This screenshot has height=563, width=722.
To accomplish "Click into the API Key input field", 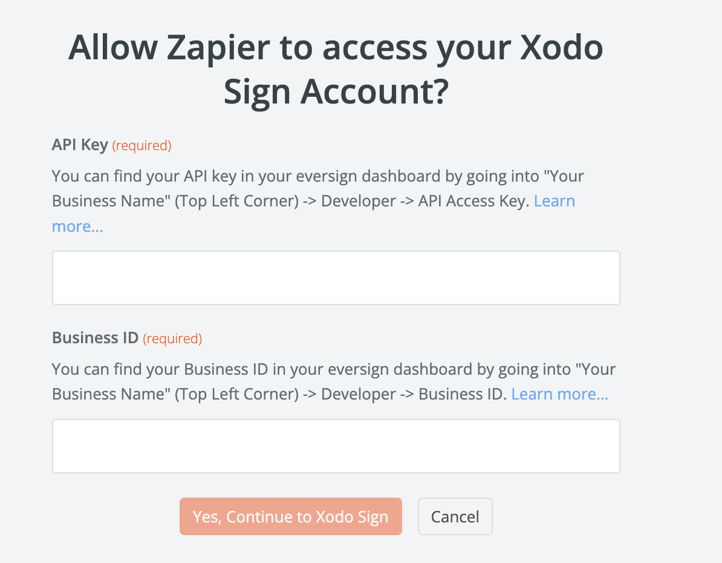I will click(x=336, y=278).
